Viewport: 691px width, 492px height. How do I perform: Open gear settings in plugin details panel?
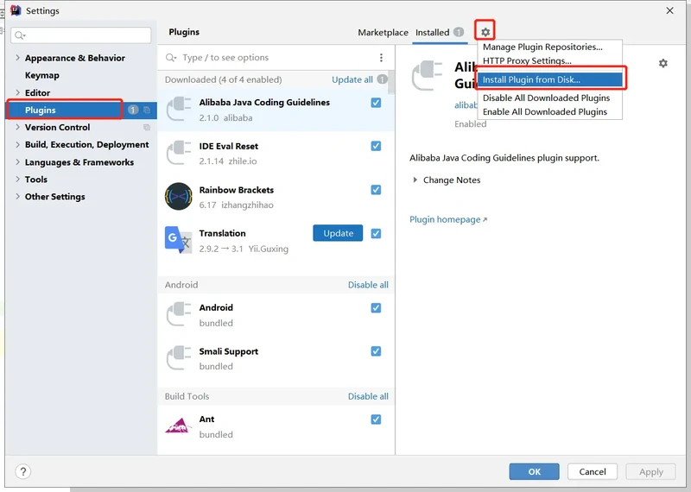[x=662, y=64]
